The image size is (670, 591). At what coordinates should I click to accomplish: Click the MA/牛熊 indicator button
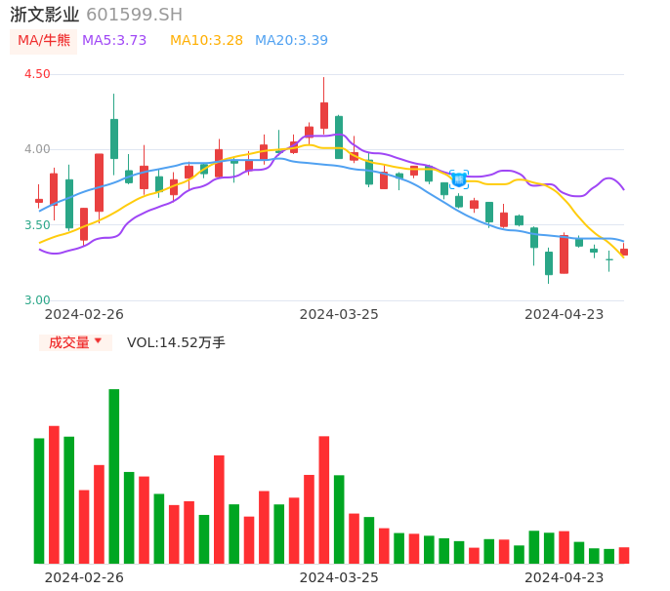point(44,41)
